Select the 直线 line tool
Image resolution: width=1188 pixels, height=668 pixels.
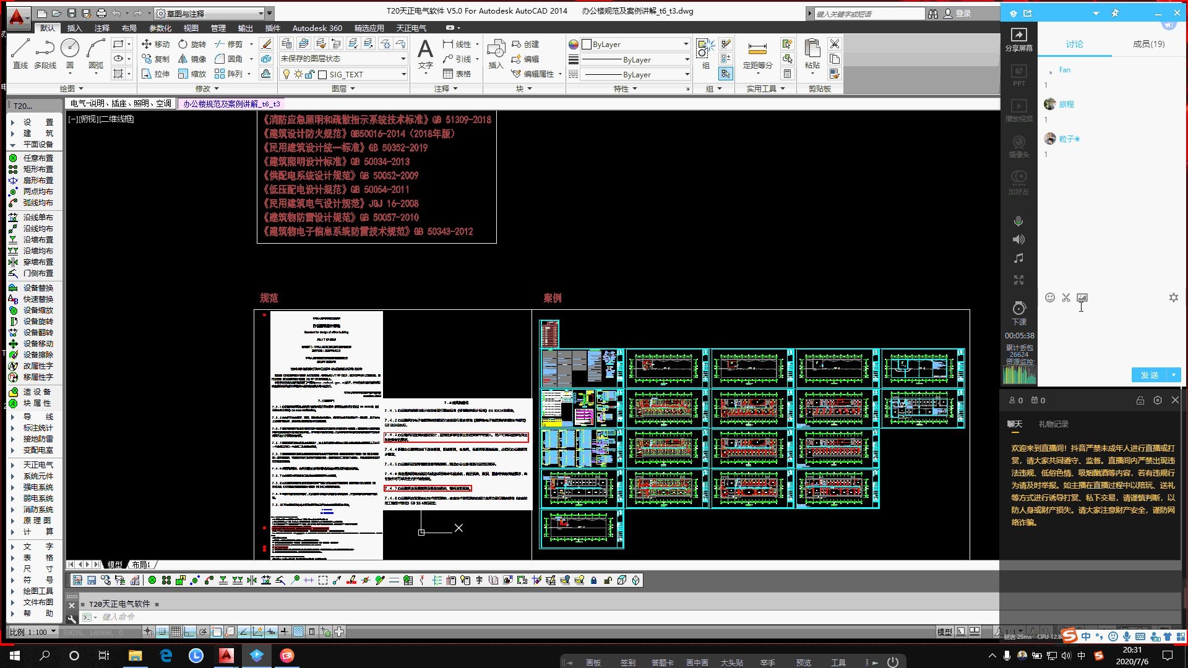[20, 53]
